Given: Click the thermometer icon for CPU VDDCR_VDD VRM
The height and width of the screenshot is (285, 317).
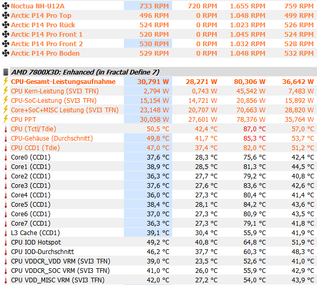Looking at the screenshot, I should tap(6, 261).
